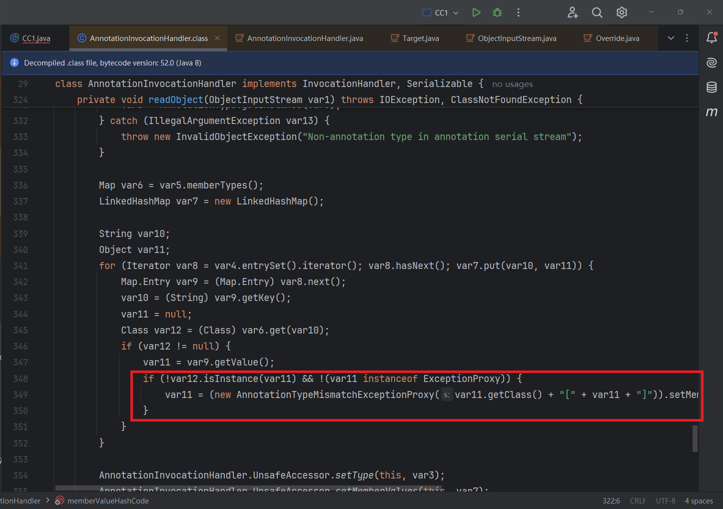This screenshot has height=509, width=723.
Task: Start debugging with the bug icon
Action: (x=497, y=12)
